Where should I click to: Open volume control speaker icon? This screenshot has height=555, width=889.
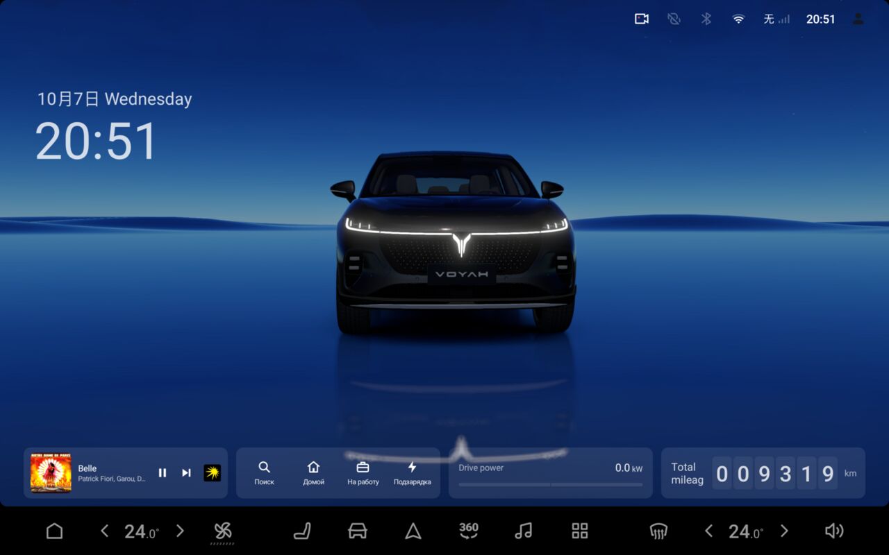833,531
